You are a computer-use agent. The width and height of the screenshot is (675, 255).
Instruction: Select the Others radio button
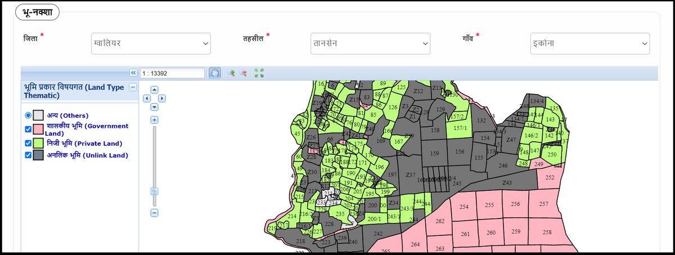coord(28,115)
